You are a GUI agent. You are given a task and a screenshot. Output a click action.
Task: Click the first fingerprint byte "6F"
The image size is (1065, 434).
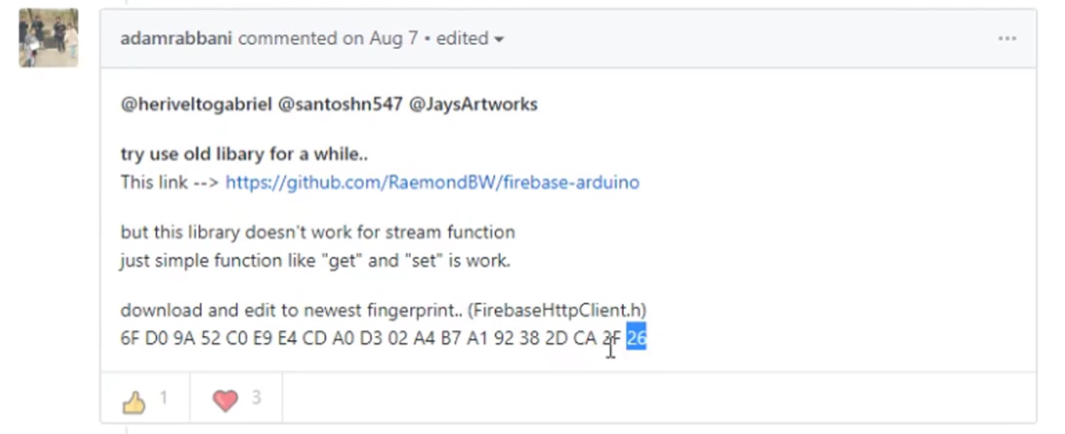coord(129,338)
